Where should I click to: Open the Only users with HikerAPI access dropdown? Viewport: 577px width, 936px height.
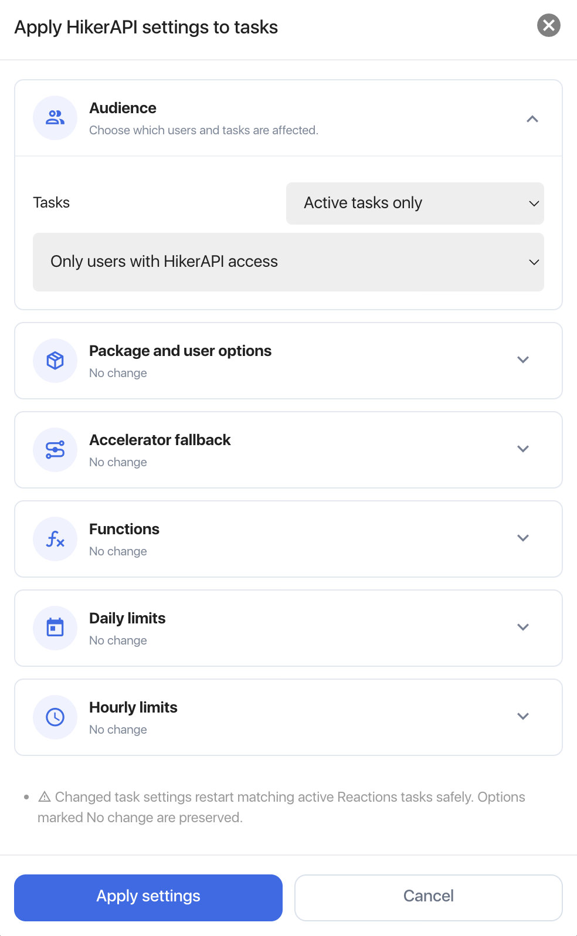pyautogui.click(x=288, y=262)
